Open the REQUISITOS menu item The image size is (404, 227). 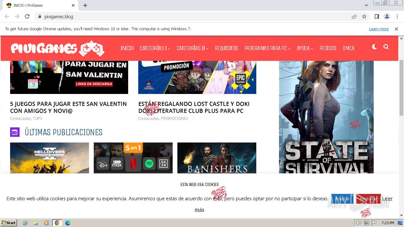226,48
